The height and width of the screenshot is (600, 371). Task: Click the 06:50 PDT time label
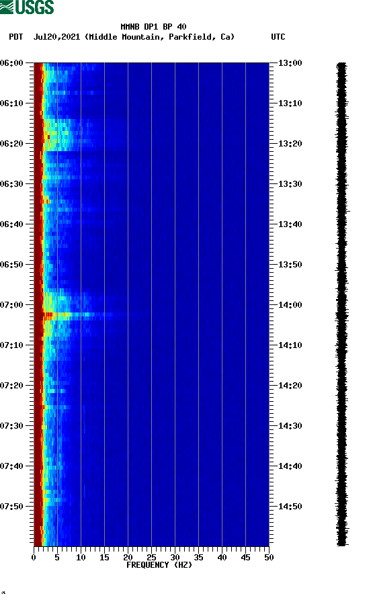(11, 265)
